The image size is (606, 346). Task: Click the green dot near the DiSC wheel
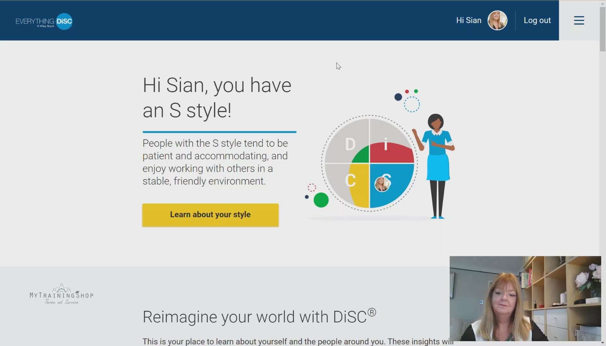coord(321,200)
